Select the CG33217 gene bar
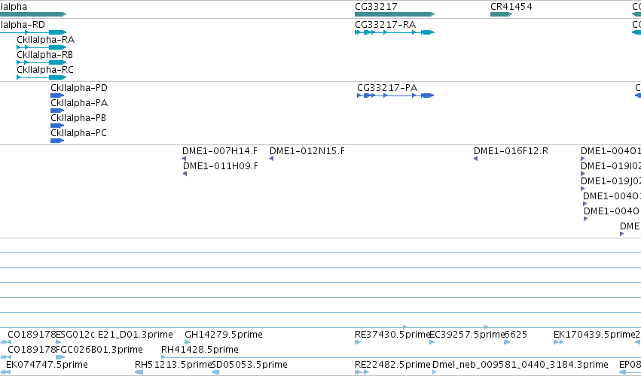Viewport: 641px width, 376px height. click(x=395, y=14)
